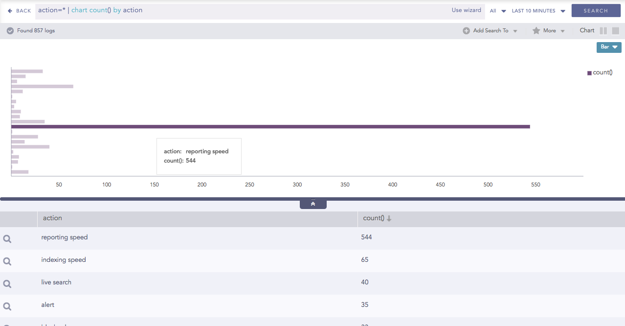625x326 pixels.
Task: Collapse the chart using the divider handle
Action: tap(313, 204)
